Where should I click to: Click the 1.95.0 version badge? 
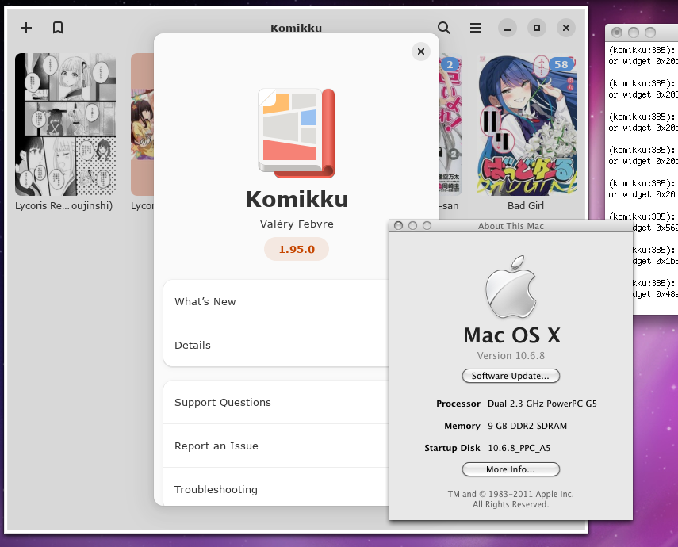pyautogui.click(x=297, y=249)
